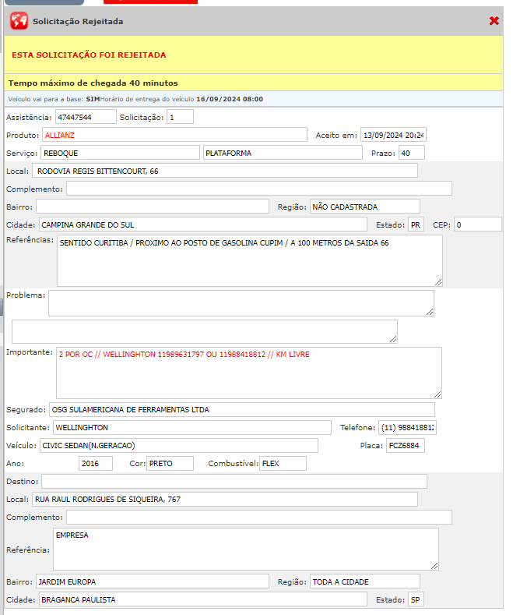This screenshot has width=513, height=615.
Task: Click the ESTA SOLICITAÇÃO FOI REJEITADA banner text
Action: pos(89,55)
